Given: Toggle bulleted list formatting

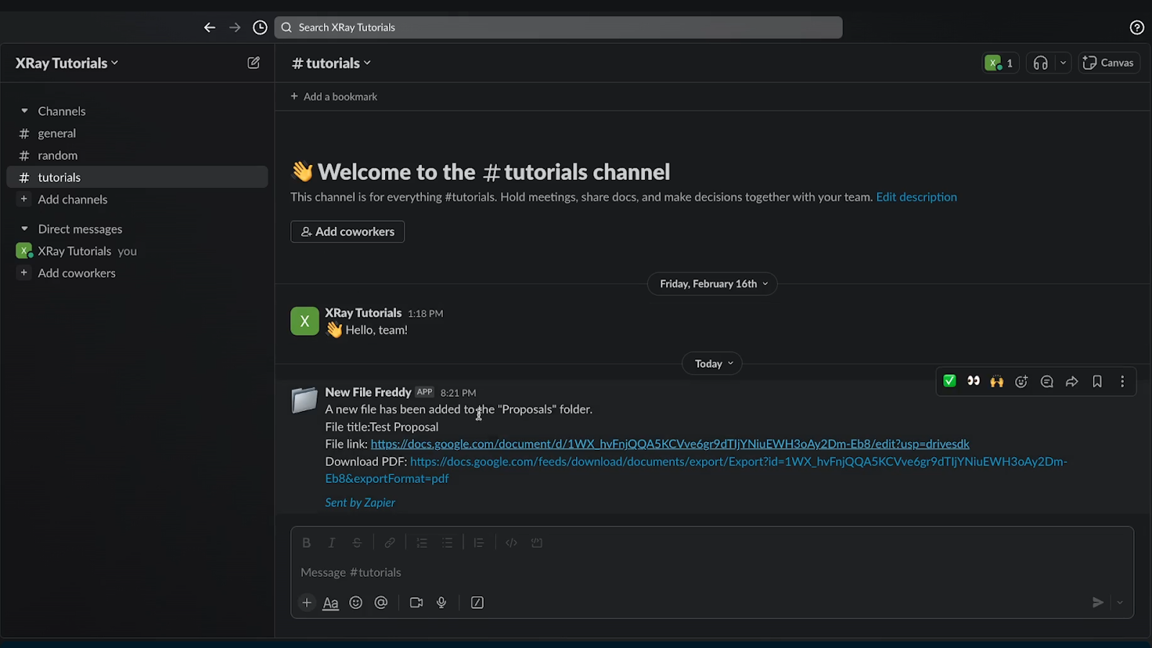Looking at the screenshot, I should [x=447, y=543].
